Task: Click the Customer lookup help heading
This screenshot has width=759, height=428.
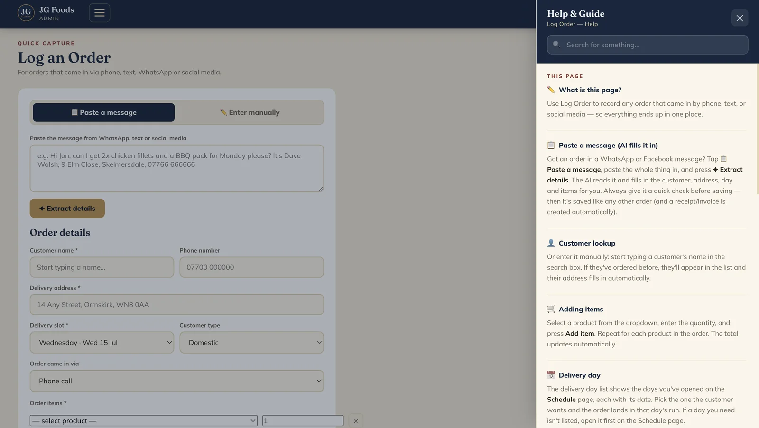Action: coord(587,243)
